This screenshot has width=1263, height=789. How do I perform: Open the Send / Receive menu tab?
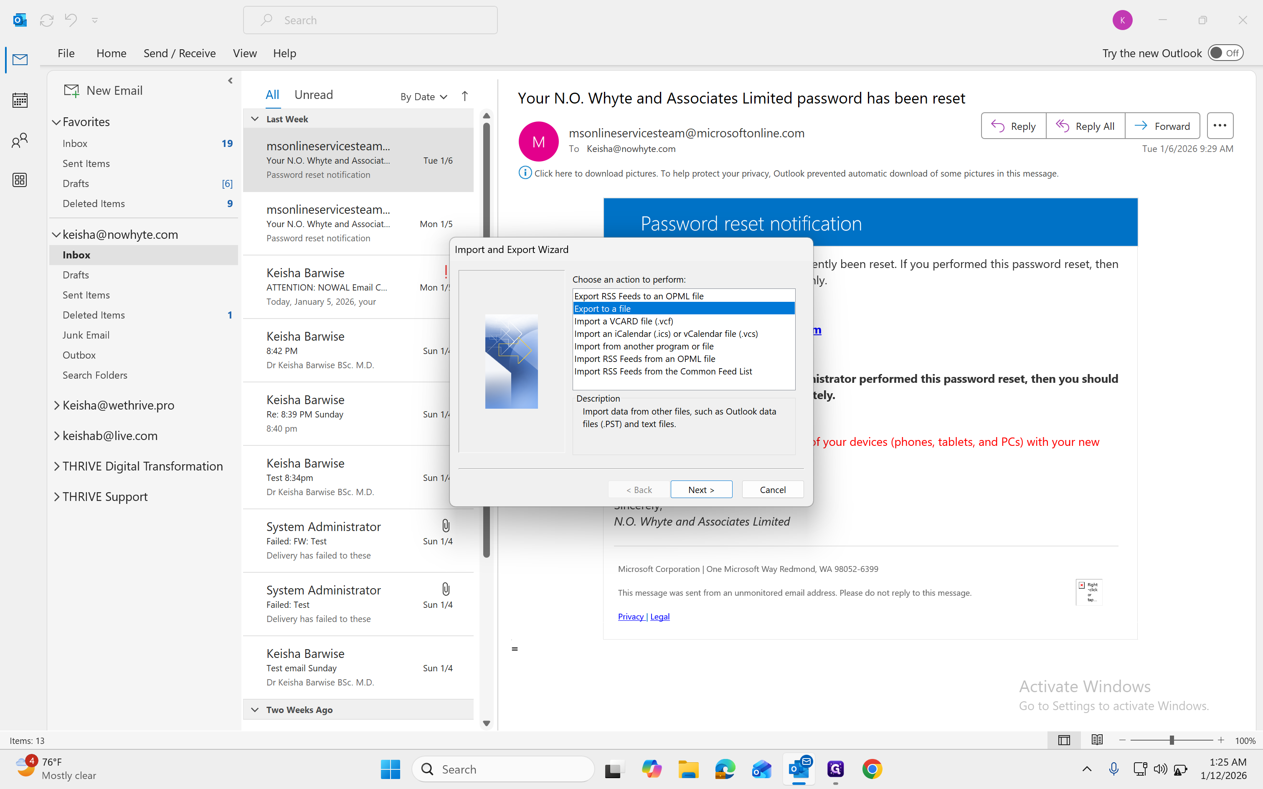click(x=180, y=53)
